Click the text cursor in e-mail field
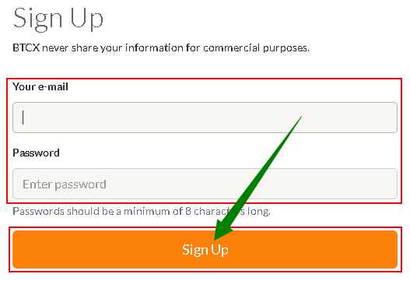 (x=23, y=118)
